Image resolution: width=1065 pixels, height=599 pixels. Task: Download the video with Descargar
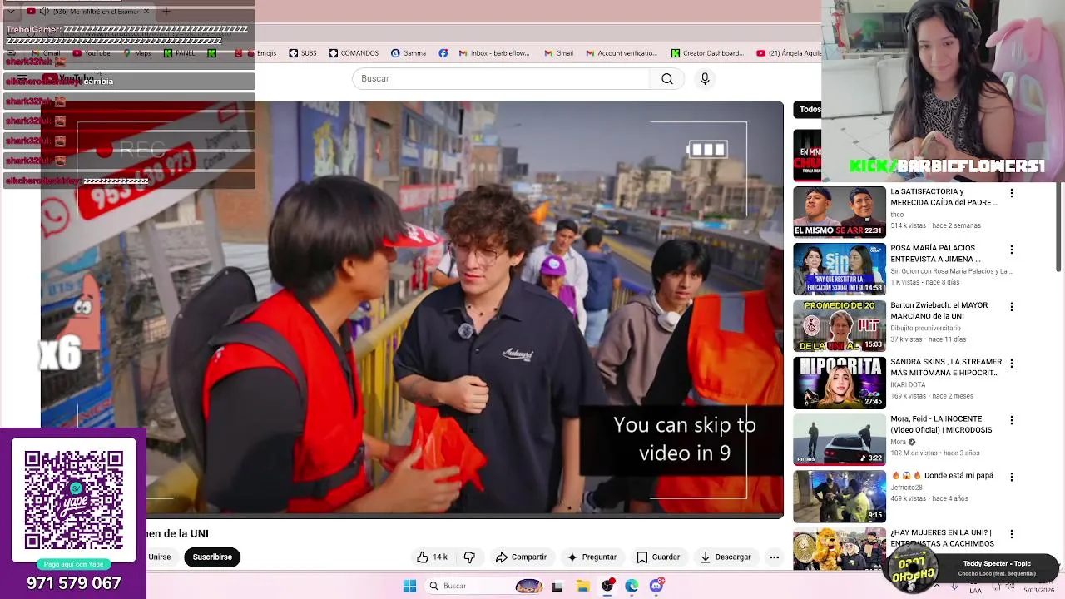[x=726, y=557]
